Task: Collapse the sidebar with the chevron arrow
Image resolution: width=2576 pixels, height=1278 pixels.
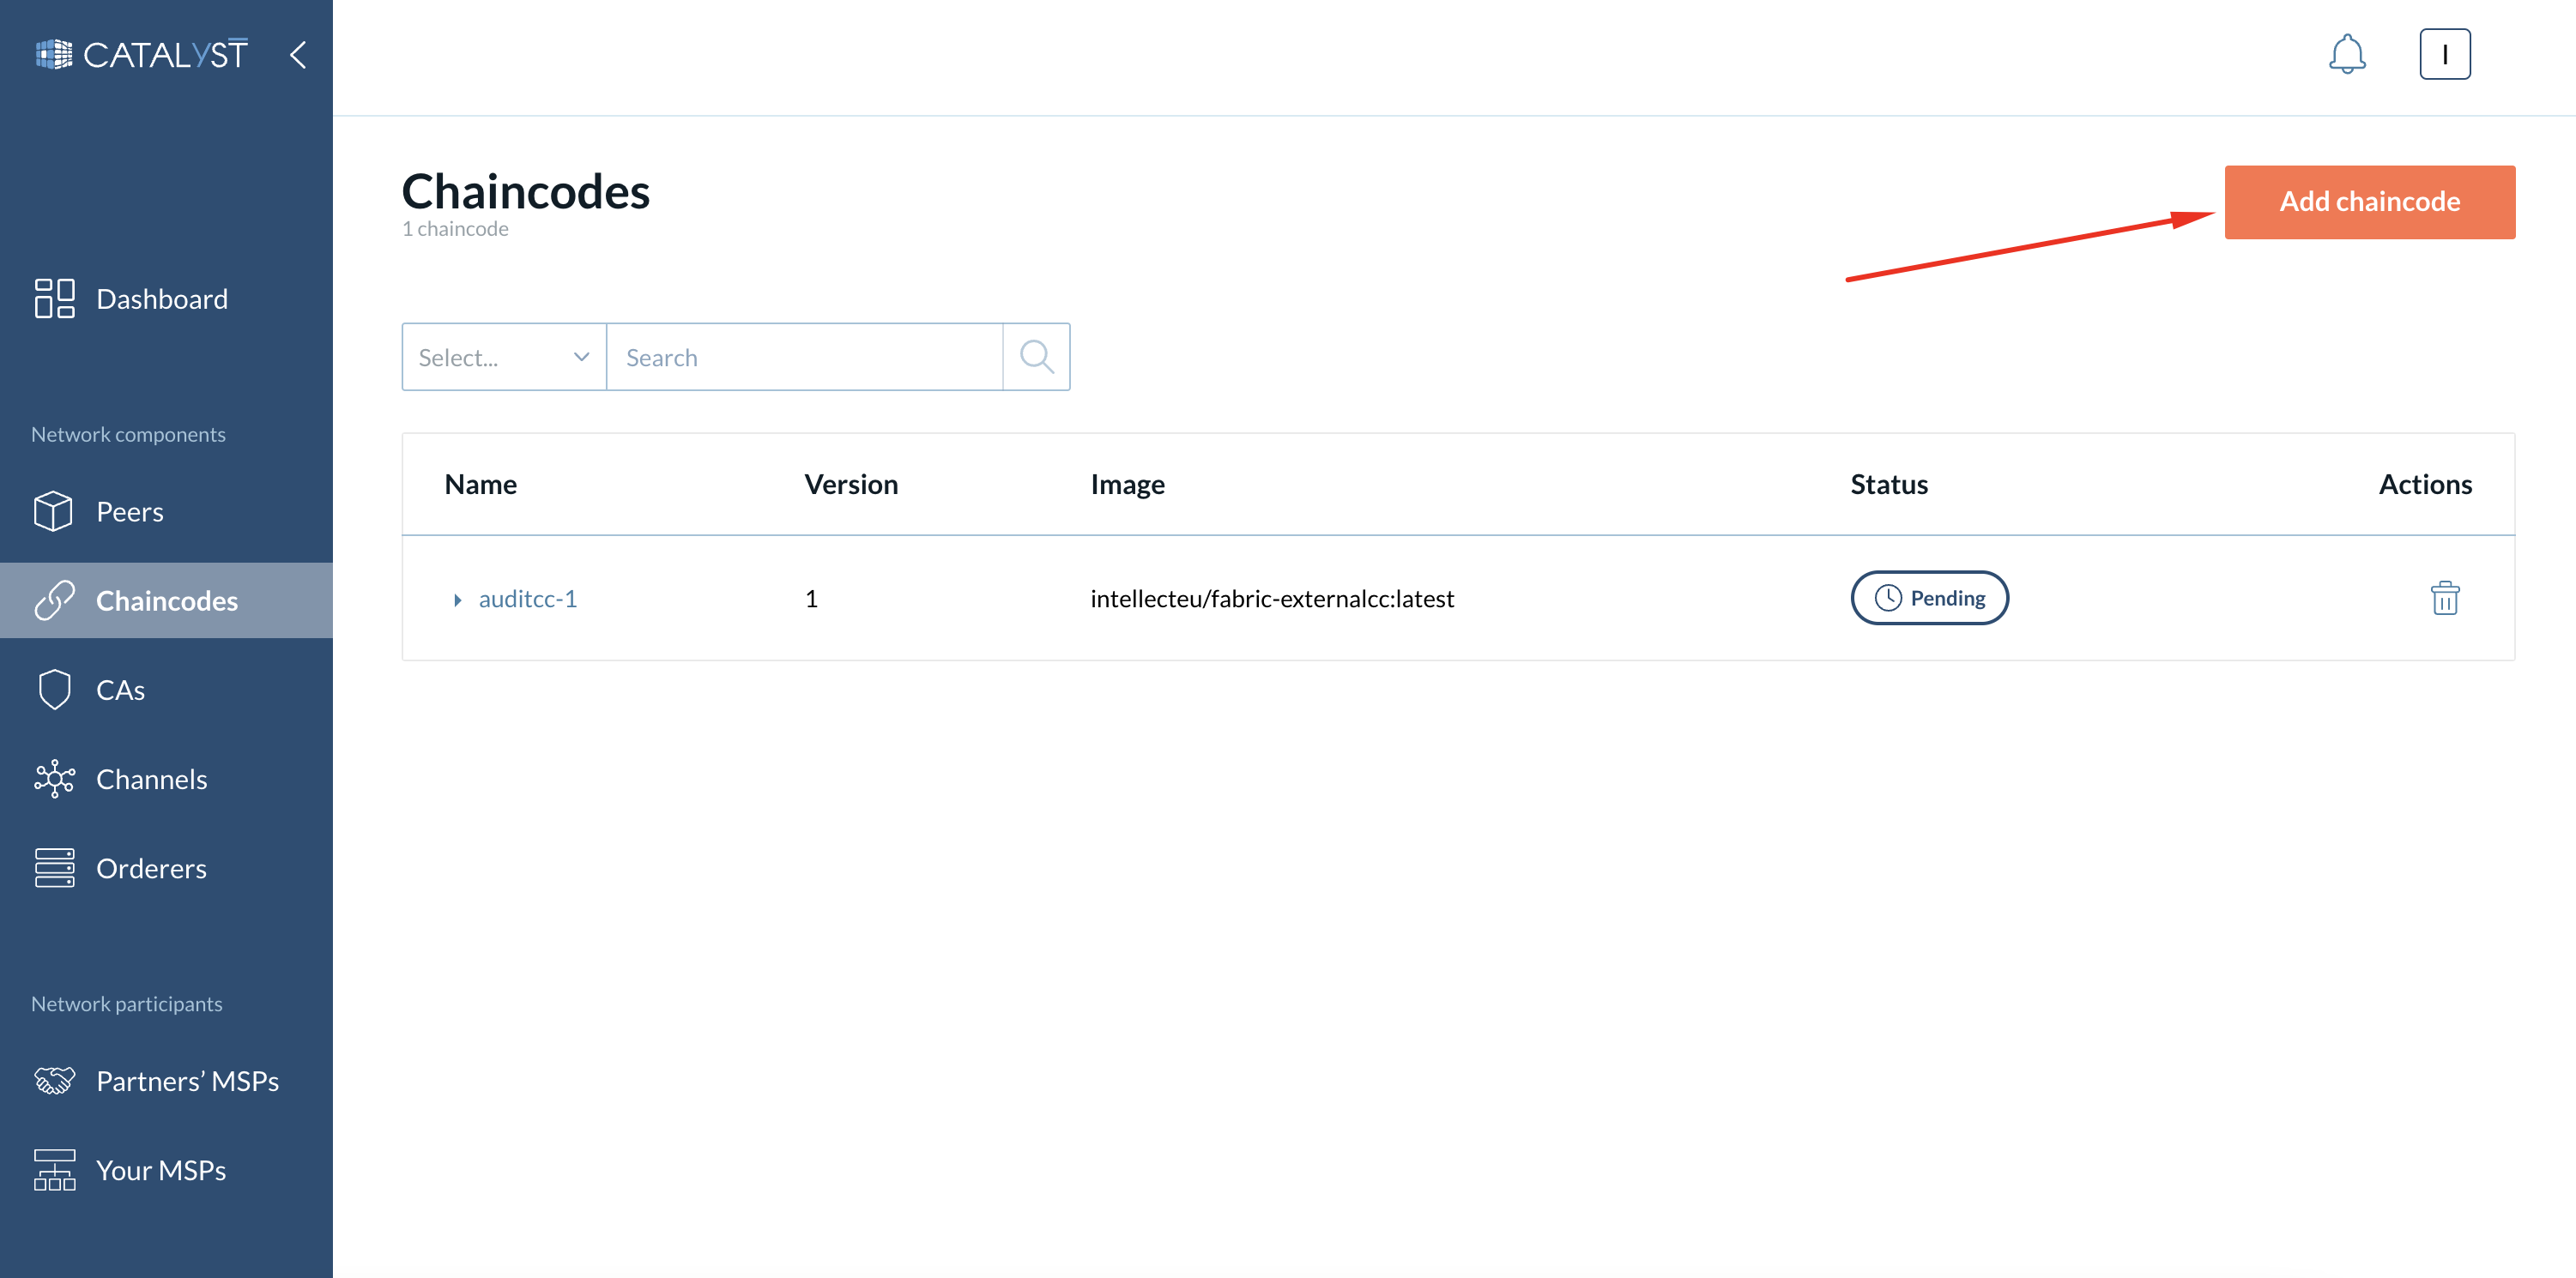Action: [297, 56]
